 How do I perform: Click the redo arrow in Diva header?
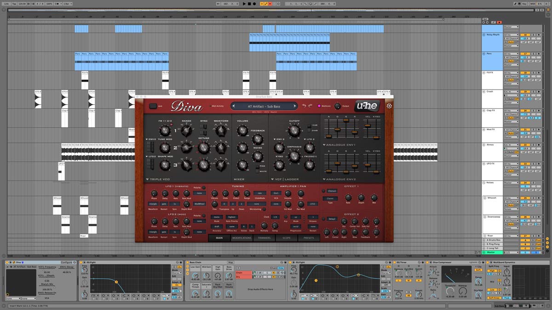(310, 106)
